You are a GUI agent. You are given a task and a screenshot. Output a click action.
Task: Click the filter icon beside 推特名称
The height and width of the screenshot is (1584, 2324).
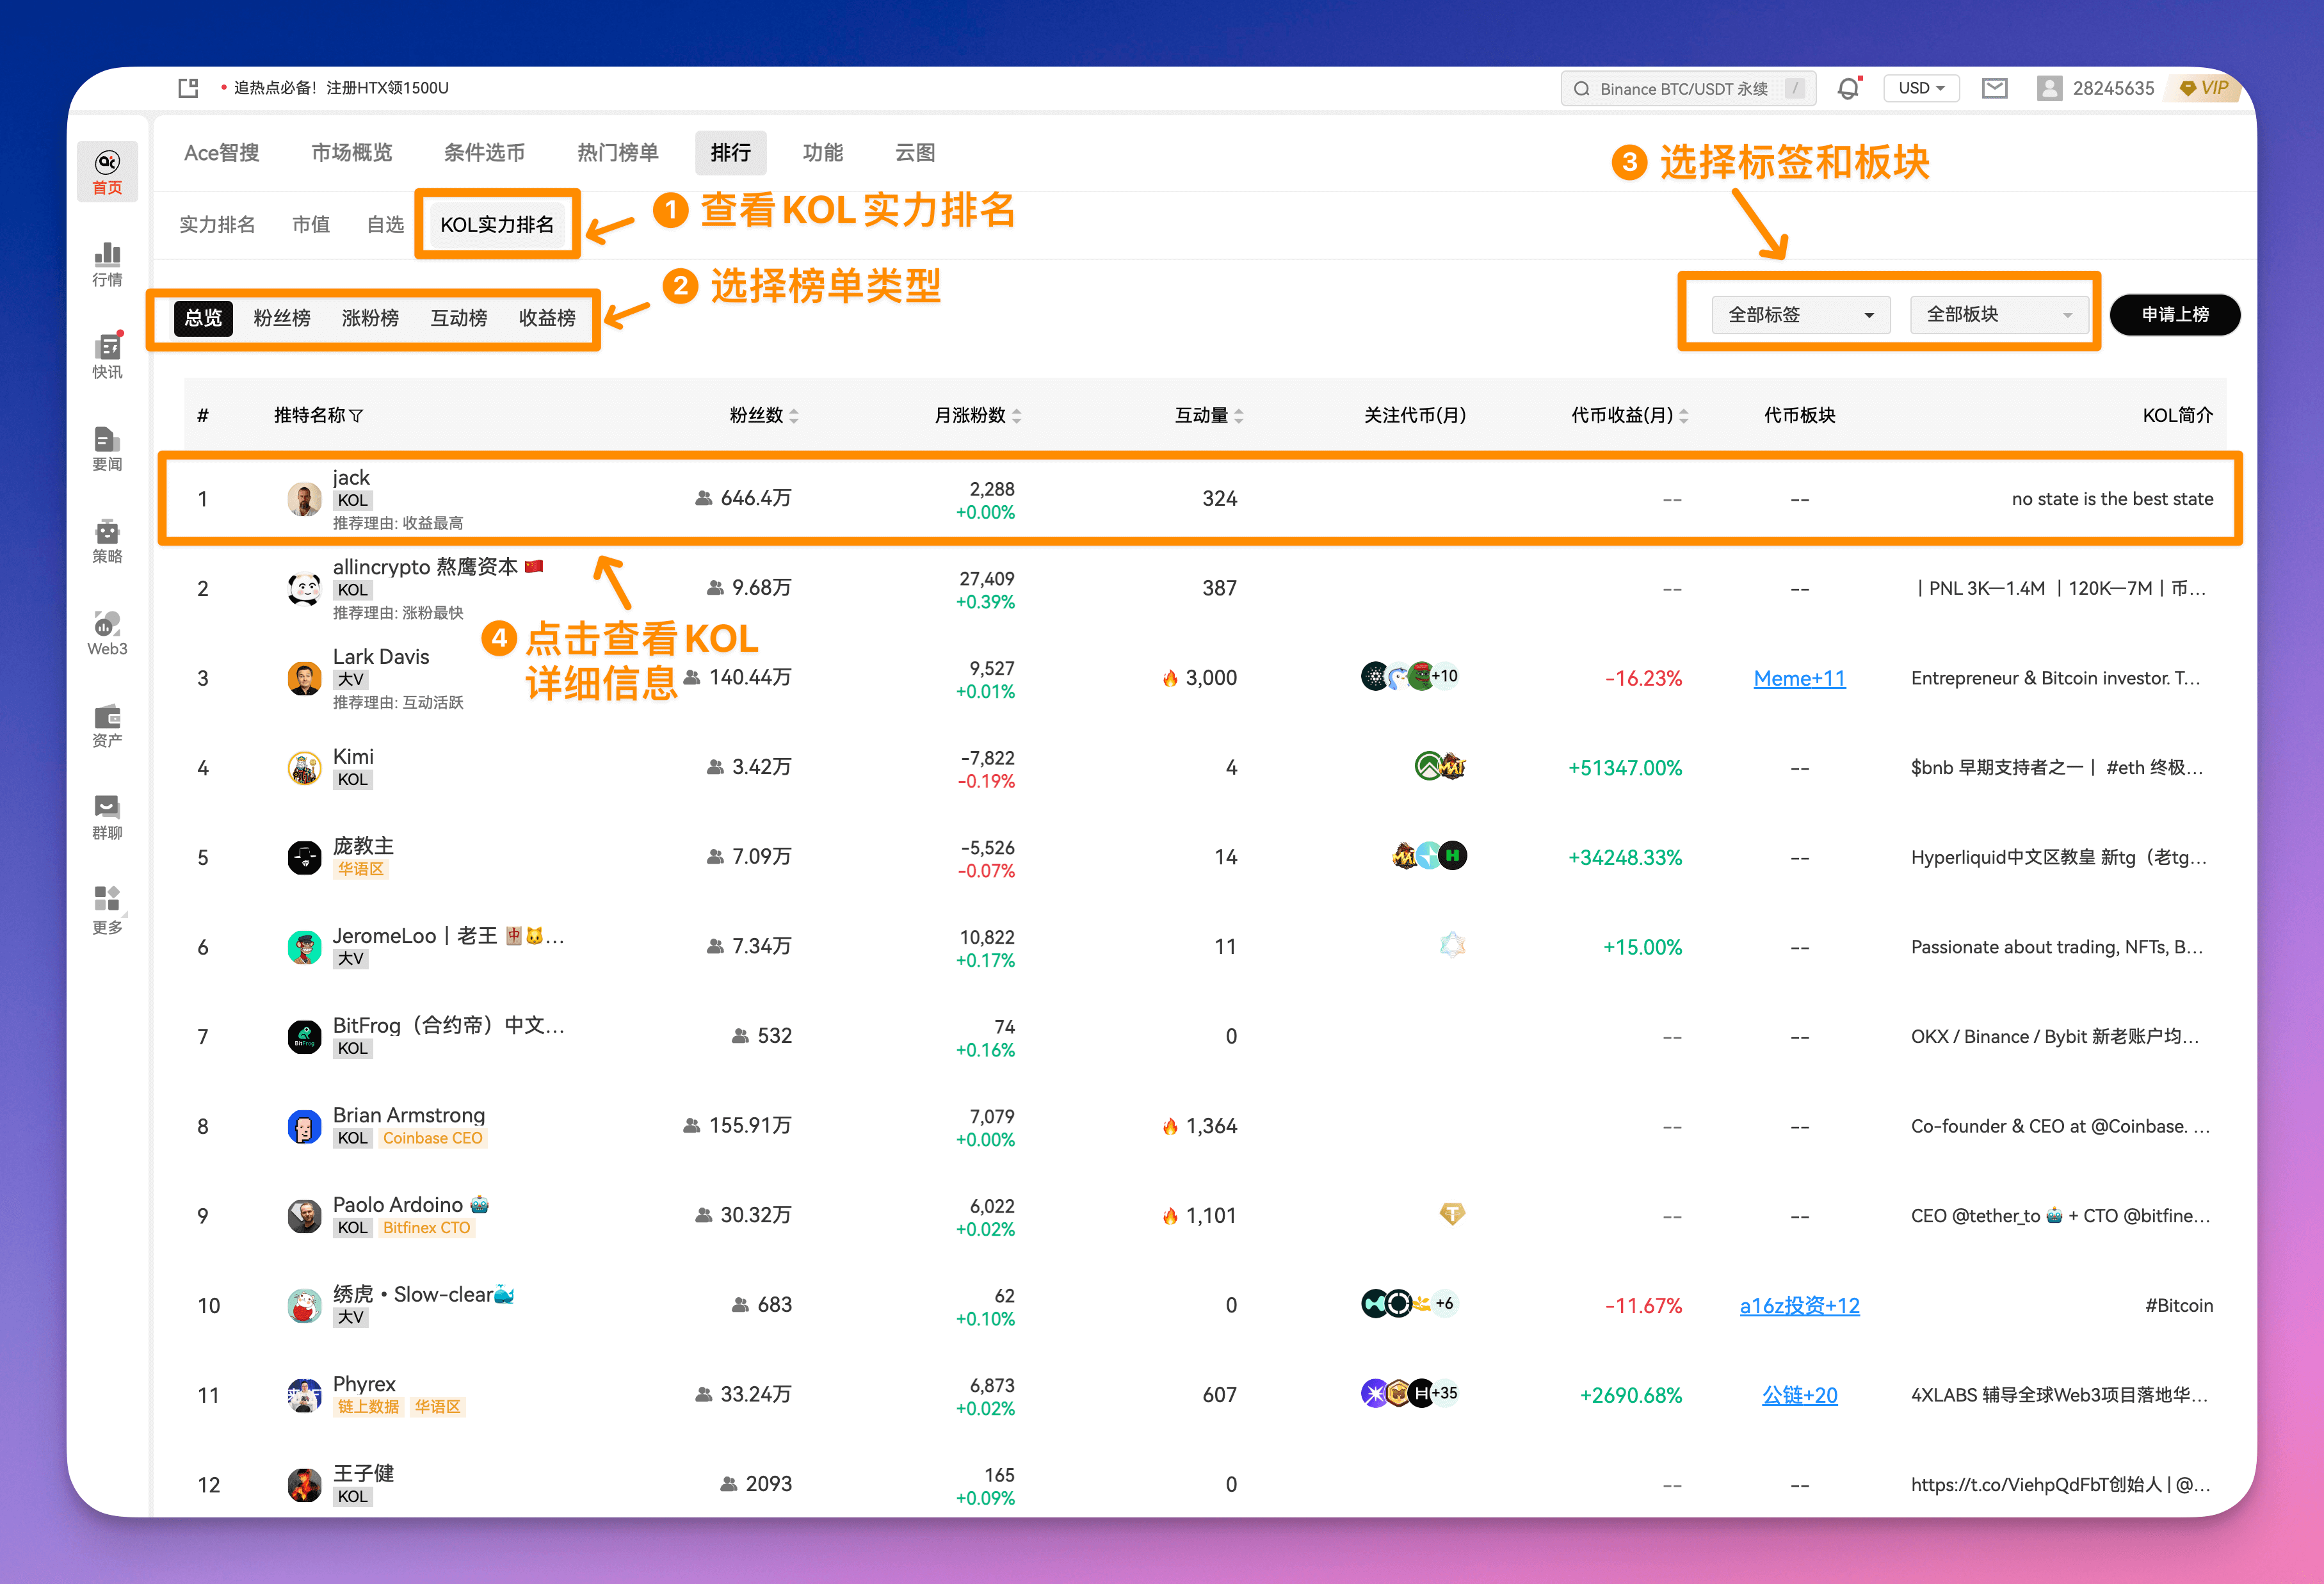click(357, 415)
